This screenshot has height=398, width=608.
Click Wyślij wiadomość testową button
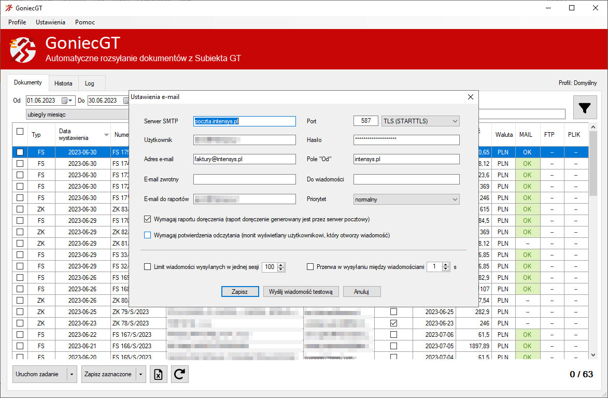[x=301, y=291]
